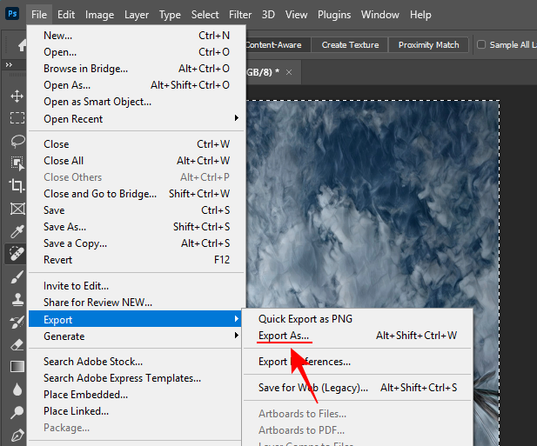Select the Move tool
This screenshot has width=537, height=446.
17,97
